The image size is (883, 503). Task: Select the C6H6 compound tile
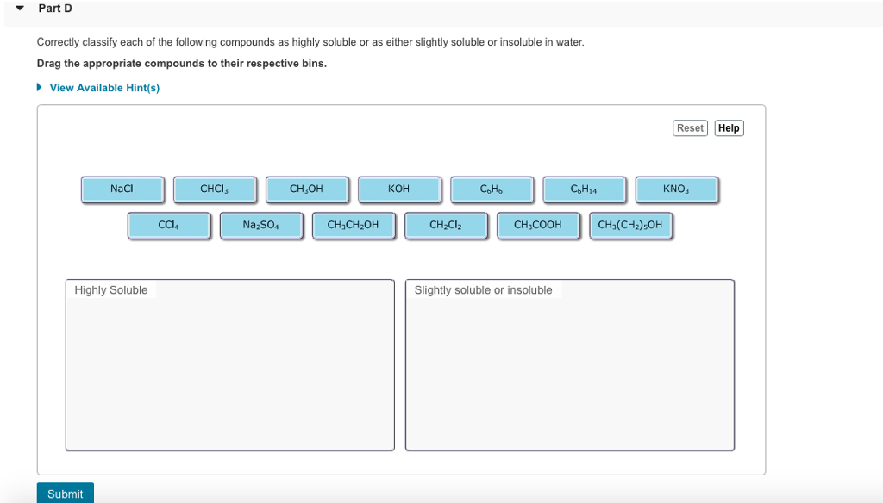pyautogui.click(x=492, y=189)
